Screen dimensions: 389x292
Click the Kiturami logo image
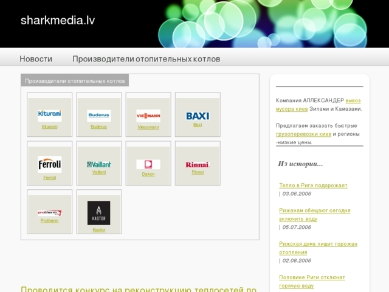[x=50, y=116]
